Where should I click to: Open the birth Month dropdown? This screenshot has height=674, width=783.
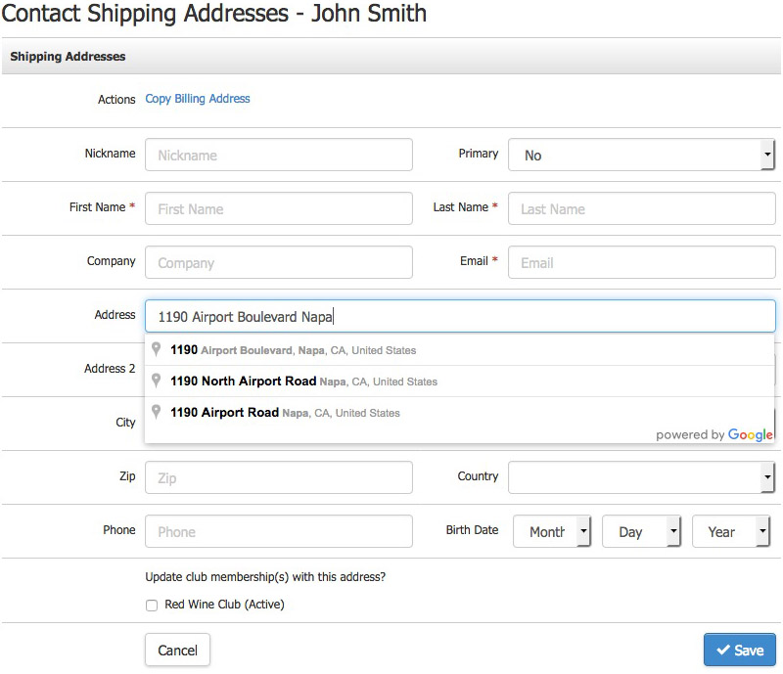(x=552, y=532)
